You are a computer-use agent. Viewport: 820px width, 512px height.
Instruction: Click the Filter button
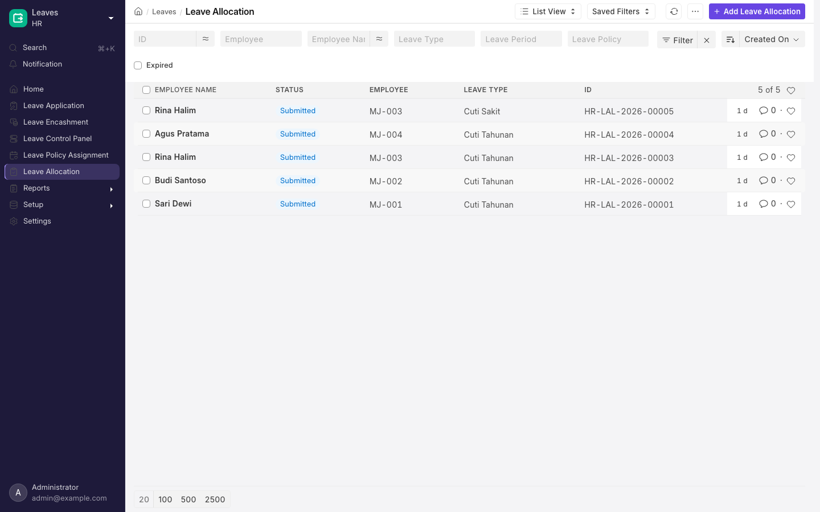click(677, 40)
